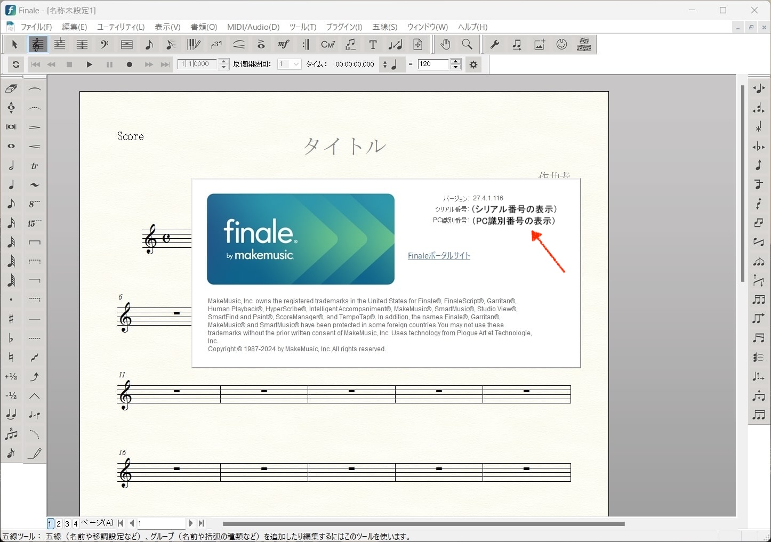Toggle the natural accidental
Viewport: 771px width, 542px height.
pyautogui.click(x=11, y=357)
